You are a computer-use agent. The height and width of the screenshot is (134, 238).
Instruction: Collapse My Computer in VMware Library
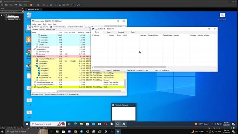coord(1,15)
